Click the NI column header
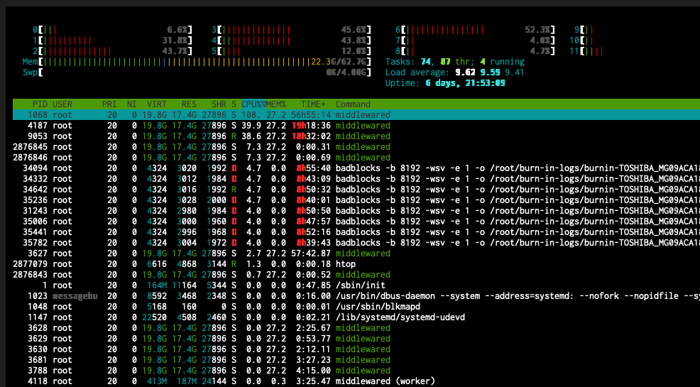 click(x=132, y=104)
